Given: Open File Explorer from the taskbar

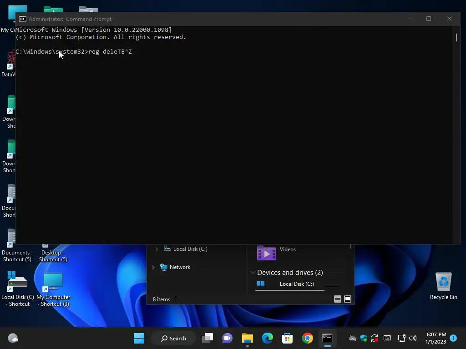Looking at the screenshot, I should 247,338.
